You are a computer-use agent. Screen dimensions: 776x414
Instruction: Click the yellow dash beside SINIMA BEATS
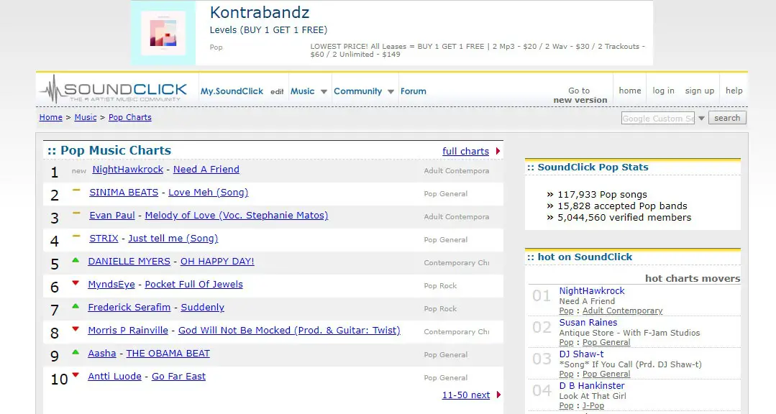(x=76, y=190)
